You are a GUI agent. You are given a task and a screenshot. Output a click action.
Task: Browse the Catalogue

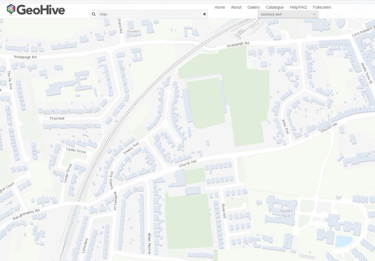274,7
